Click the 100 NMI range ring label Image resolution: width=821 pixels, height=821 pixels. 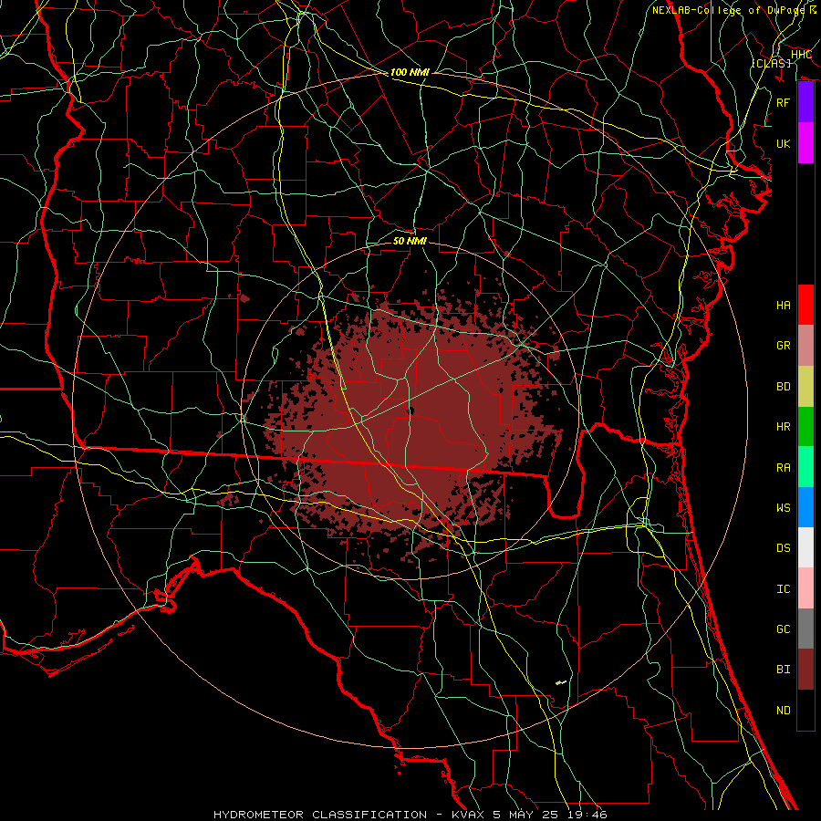click(x=410, y=72)
